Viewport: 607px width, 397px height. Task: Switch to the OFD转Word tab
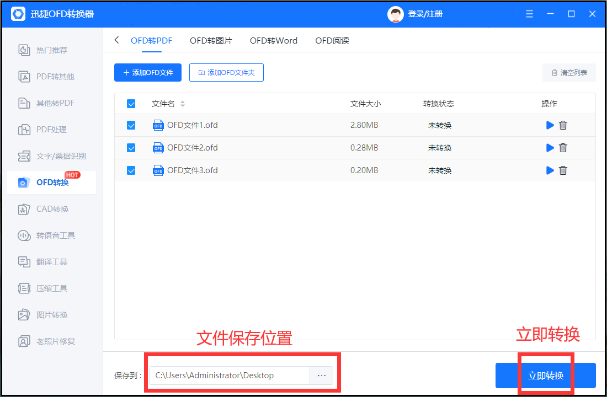[x=274, y=41]
